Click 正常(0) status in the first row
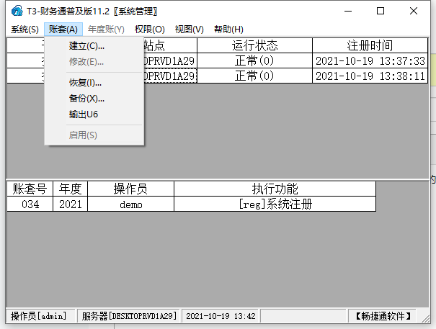The width and height of the screenshot is (436, 329). (x=254, y=60)
